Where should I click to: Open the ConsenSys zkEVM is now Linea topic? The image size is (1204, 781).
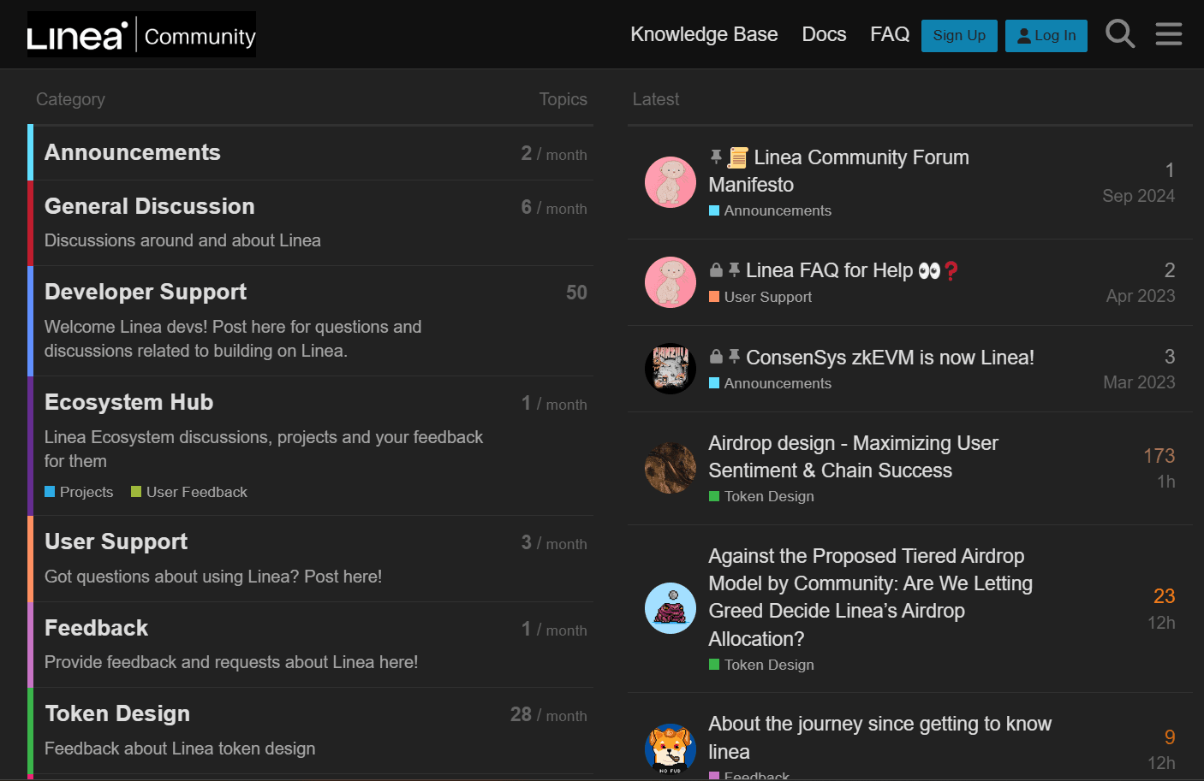coord(889,358)
